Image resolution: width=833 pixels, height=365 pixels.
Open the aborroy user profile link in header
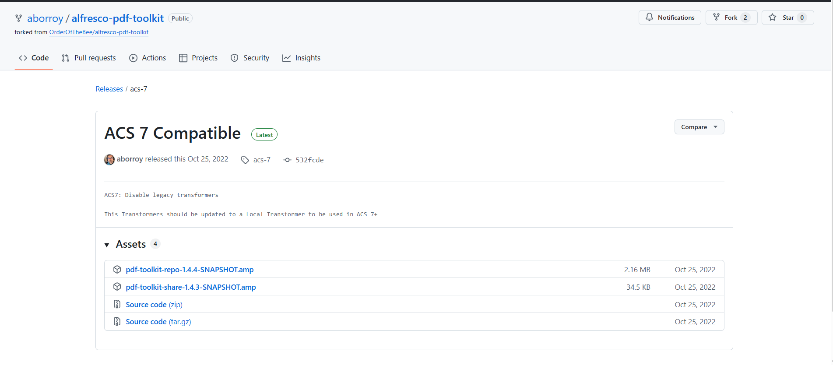[46, 18]
